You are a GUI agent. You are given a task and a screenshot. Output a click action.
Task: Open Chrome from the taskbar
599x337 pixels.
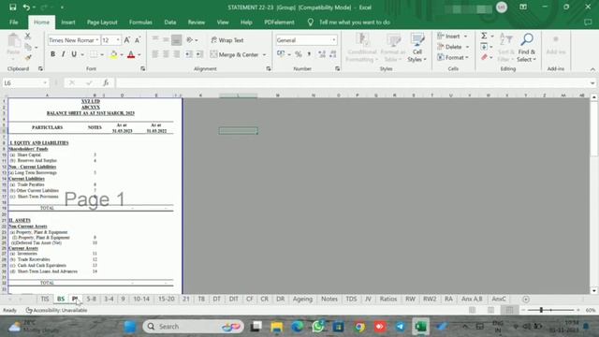point(359,327)
